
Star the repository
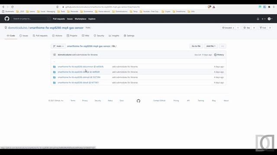point(247,28)
